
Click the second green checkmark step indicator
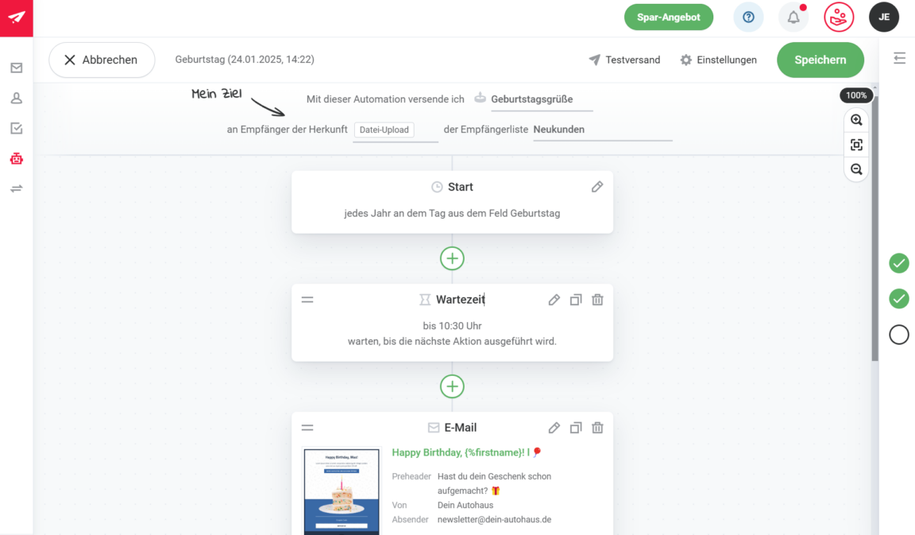click(898, 299)
